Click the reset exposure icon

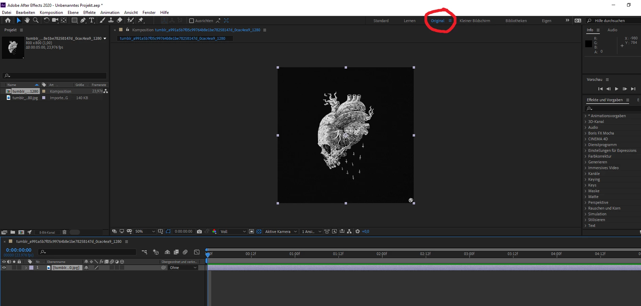pyautogui.click(x=358, y=232)
